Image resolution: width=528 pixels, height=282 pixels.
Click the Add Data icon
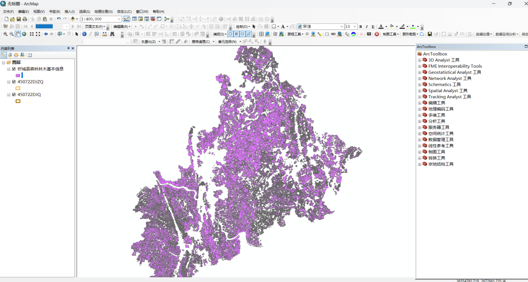[73, 19]
